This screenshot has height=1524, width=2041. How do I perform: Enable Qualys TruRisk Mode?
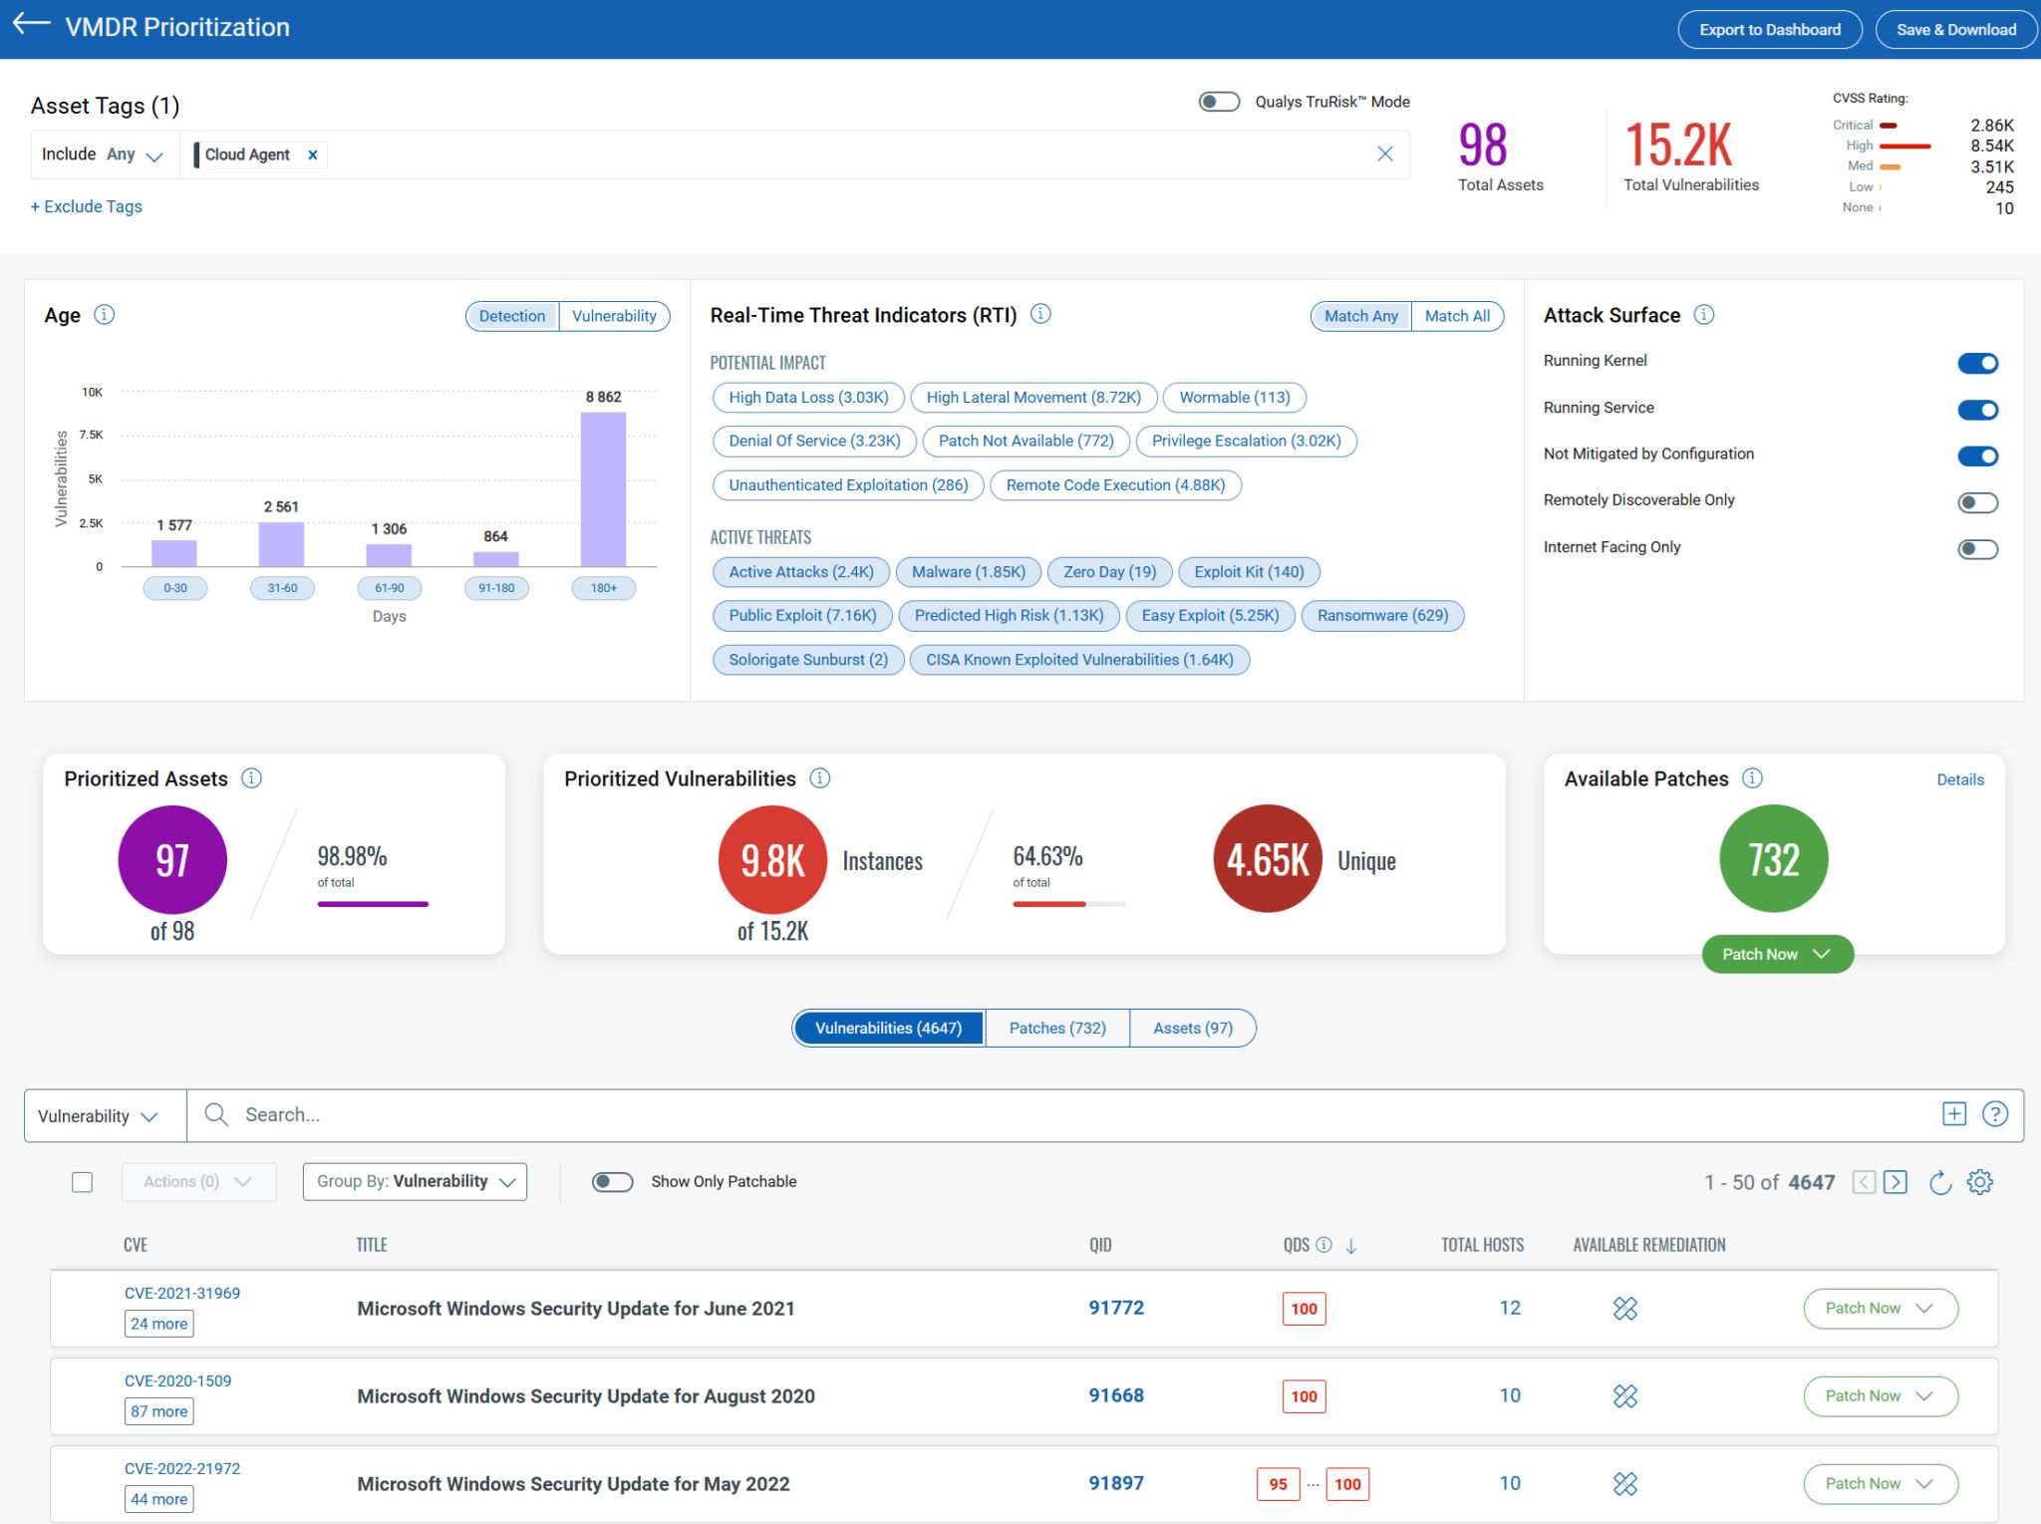(x=1218, y=101)
